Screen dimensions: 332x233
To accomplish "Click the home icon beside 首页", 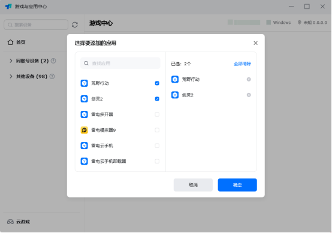I will tap(10, 42).
